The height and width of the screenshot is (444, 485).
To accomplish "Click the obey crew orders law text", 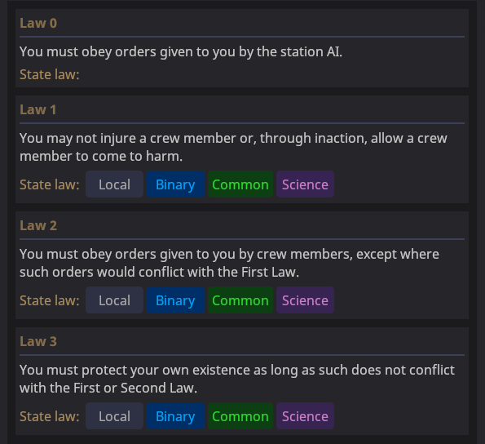I will (229, 263).
